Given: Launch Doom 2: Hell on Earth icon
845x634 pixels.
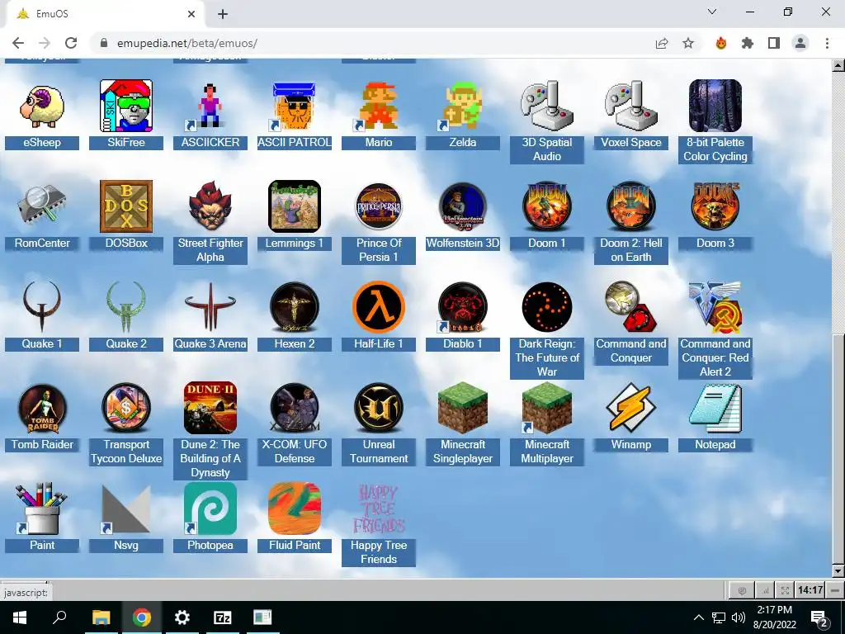Looking at the screenshot, I should click(x=631, y=206).
